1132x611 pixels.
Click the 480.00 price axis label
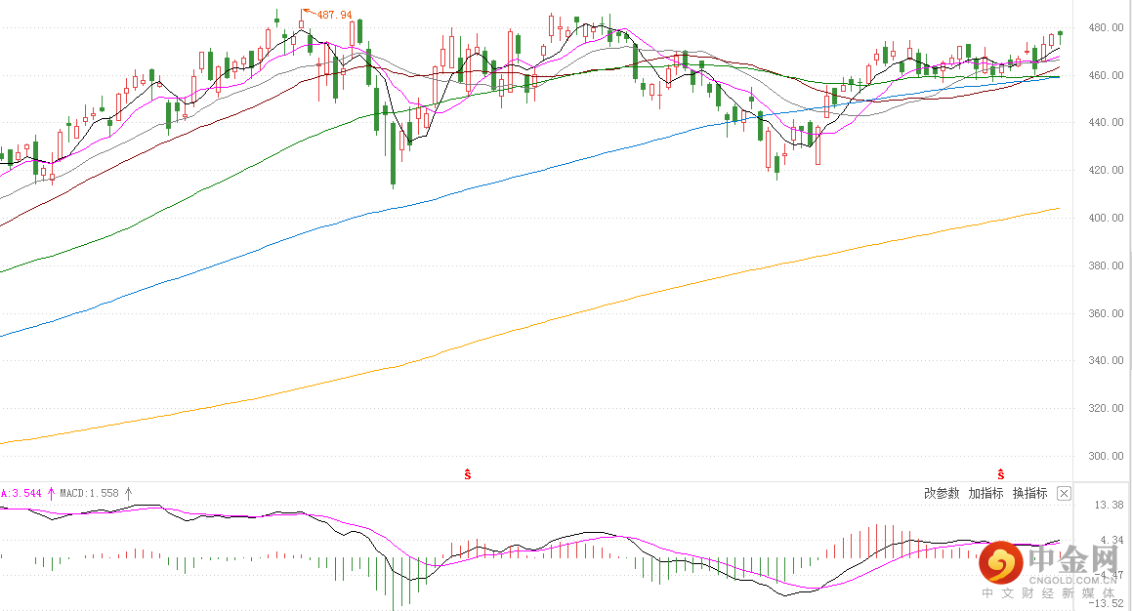pos(1104,28)
